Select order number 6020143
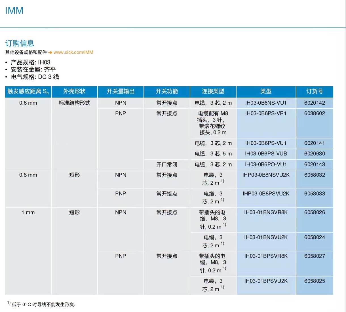Screen dimensions: 346x312 [x=315, y=165]
